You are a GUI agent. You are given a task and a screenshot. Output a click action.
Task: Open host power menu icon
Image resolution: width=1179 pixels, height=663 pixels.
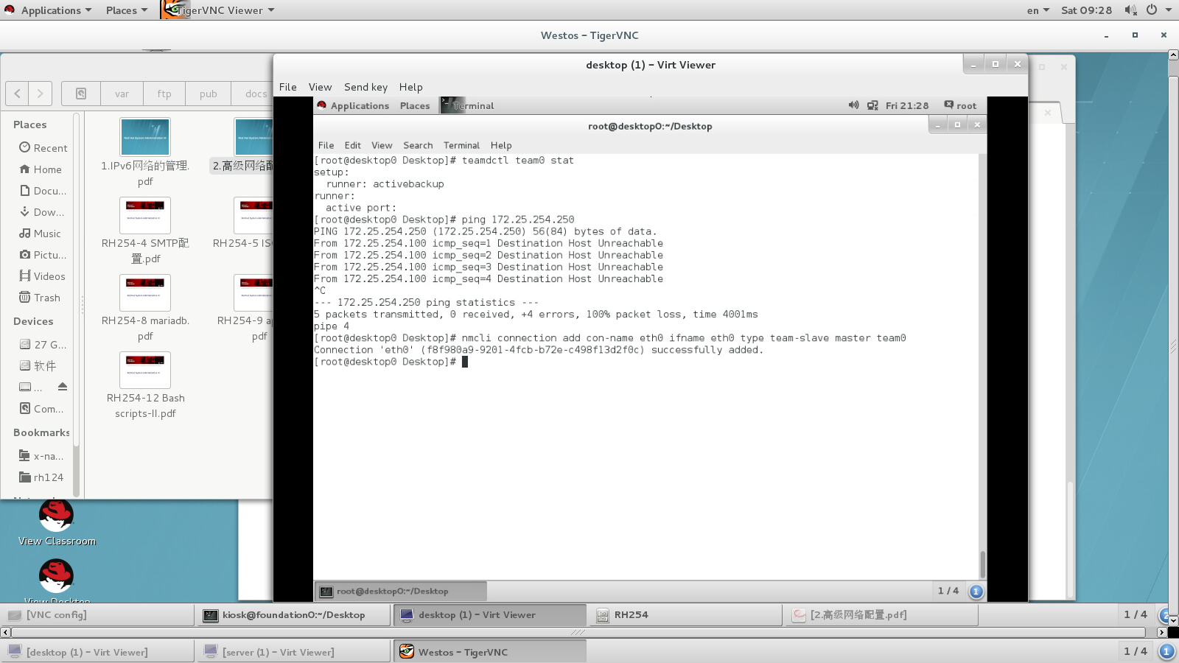(1152, 10)
